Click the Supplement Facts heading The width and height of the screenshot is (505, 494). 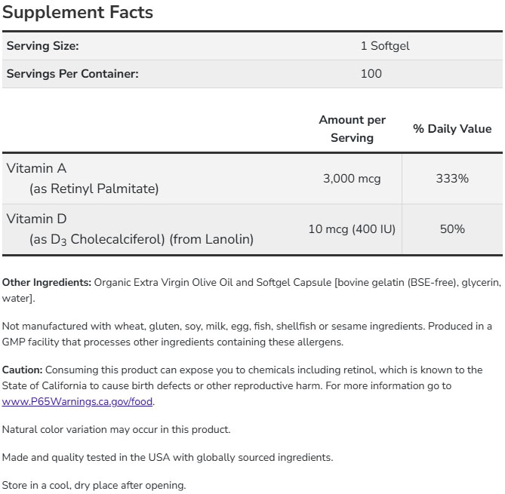click(x=77, y=13)
